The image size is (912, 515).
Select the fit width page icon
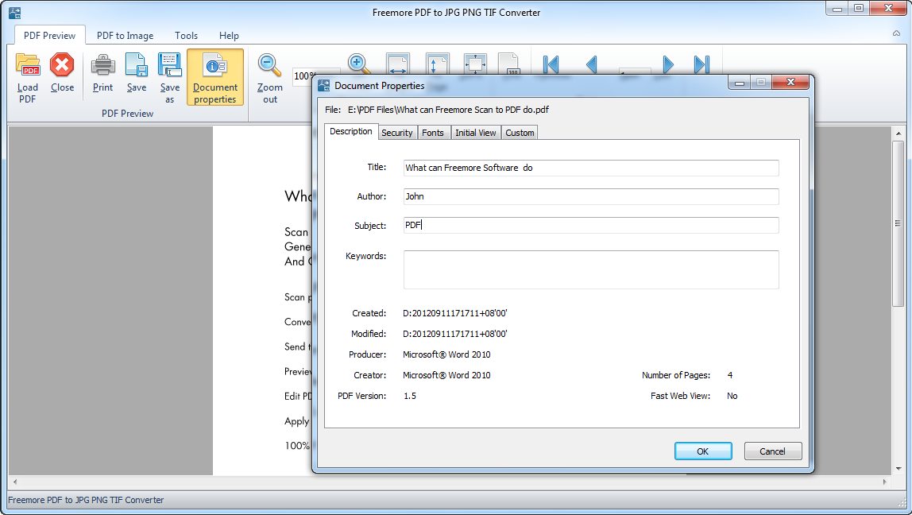click(398, 64)
